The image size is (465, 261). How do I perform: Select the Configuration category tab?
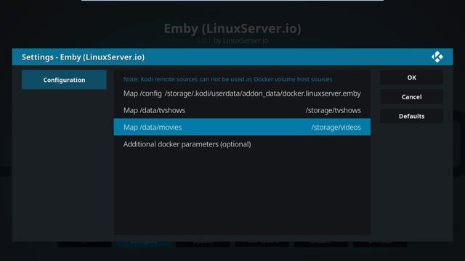pos(64,80)
